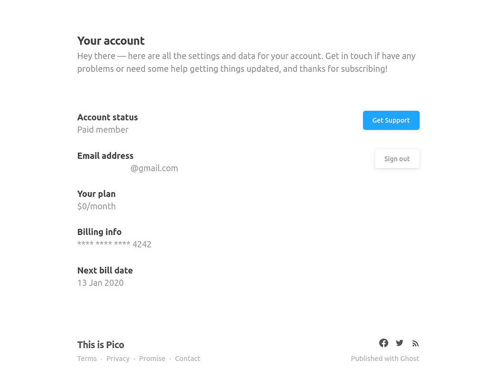Open the Contact link
This screenshot has width=488, height=380.
click(x=187, y=358)
